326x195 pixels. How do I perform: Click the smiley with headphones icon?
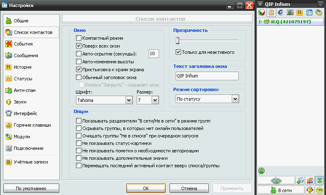coord(310,190)
